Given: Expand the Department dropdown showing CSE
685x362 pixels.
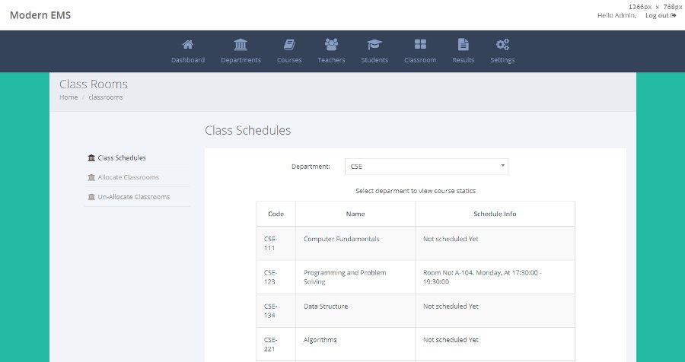Looking at the screenshot, I should pyautogui.click(x=426, y=167).
